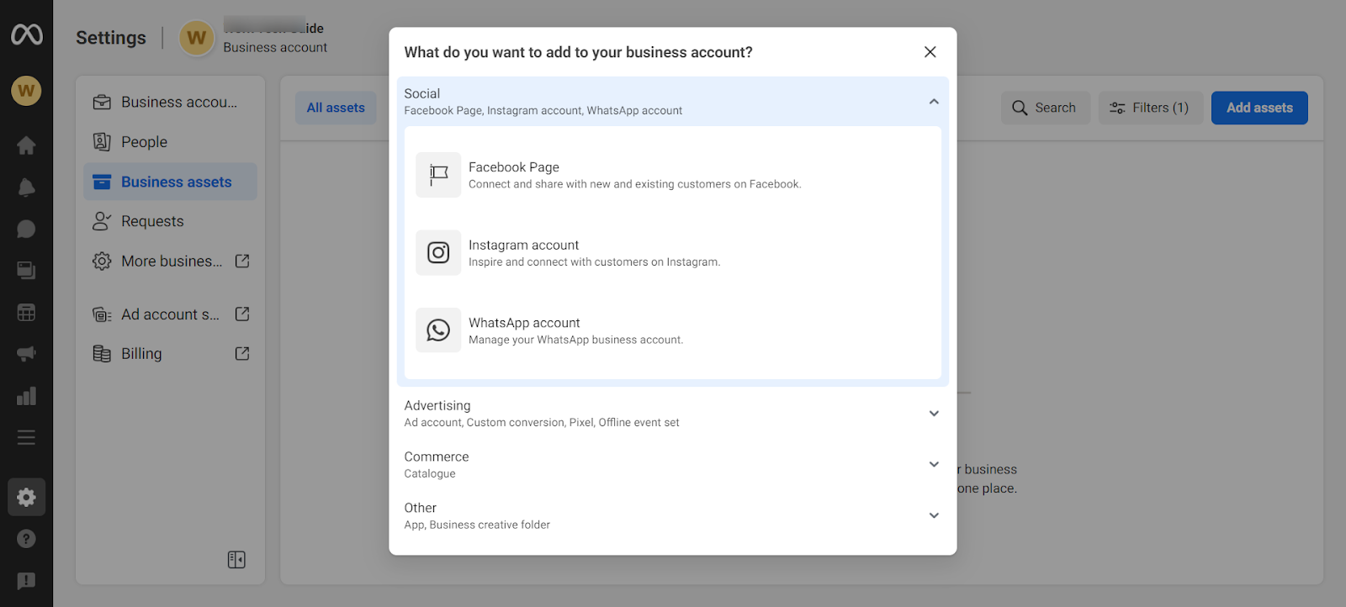Collapse settings sidebar panel icon
Viewport: 1346px width, 607px height.
click(236, 560)
